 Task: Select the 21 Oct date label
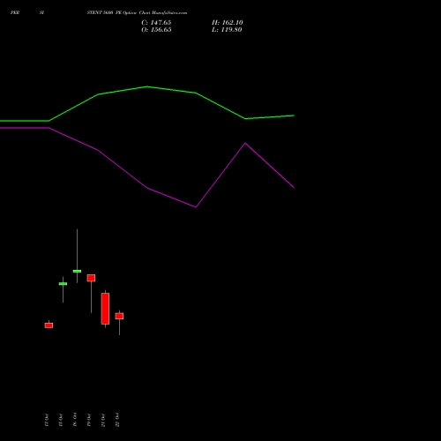pyautogui.click(x=103, y=420)
